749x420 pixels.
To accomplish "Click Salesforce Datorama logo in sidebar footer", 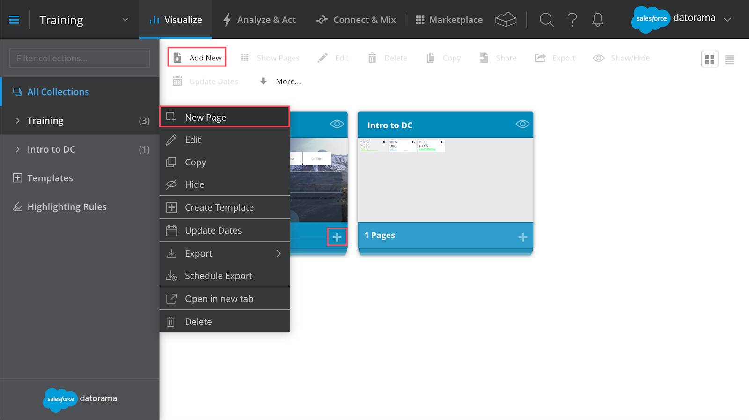I will coord(80,399).
